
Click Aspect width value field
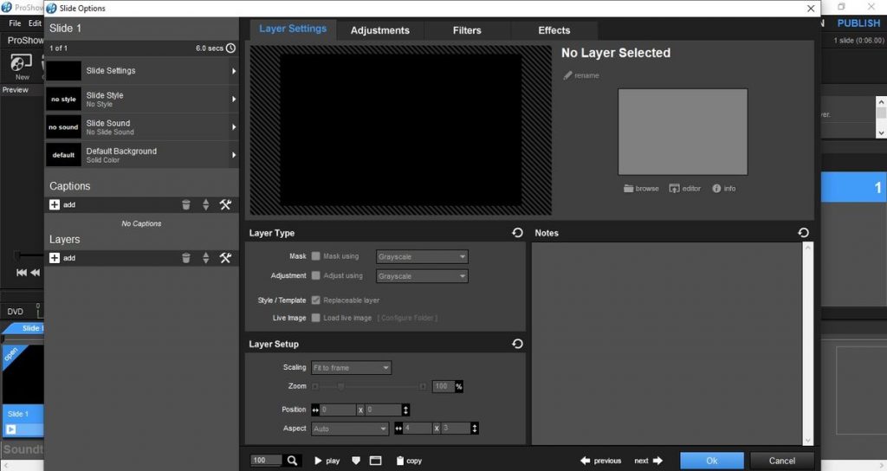point(418,429)
